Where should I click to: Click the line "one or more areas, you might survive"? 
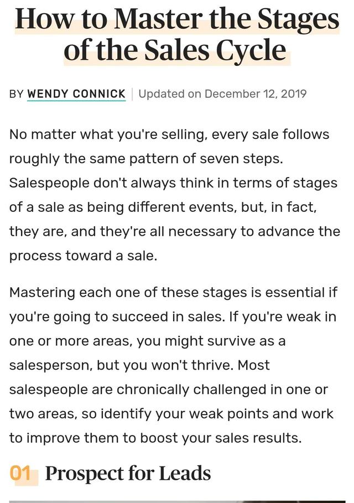click(147, 341)
